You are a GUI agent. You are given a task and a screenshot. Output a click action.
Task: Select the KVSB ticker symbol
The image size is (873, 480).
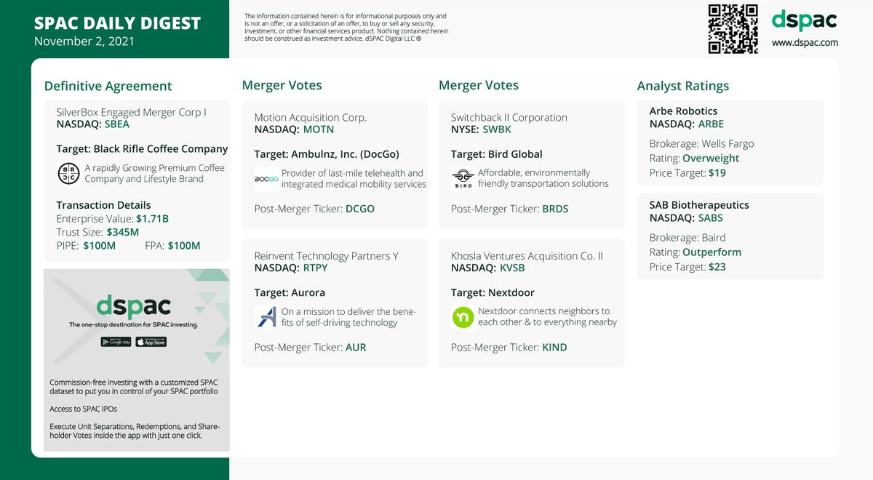coord(512,268)
